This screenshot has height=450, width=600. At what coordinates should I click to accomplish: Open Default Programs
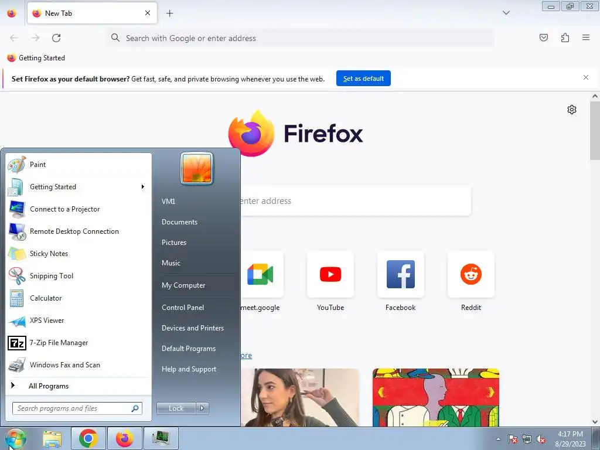point(188,349)
